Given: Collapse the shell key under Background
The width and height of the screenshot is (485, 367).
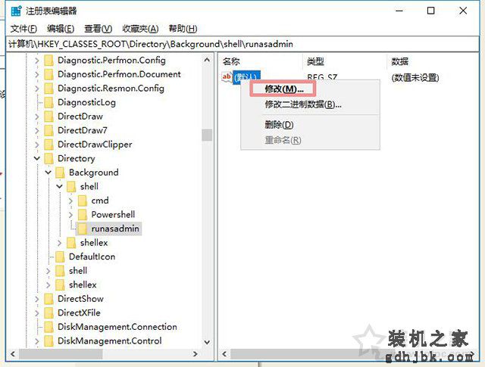Looking at the screenshot, I should 59,187.
